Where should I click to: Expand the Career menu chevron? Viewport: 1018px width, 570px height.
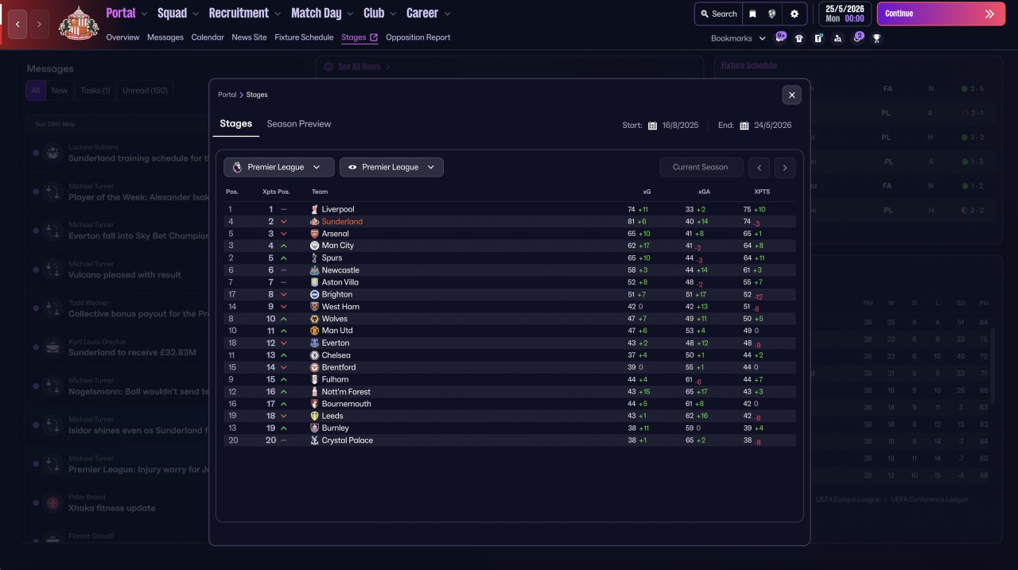click(x=446, y=14)
